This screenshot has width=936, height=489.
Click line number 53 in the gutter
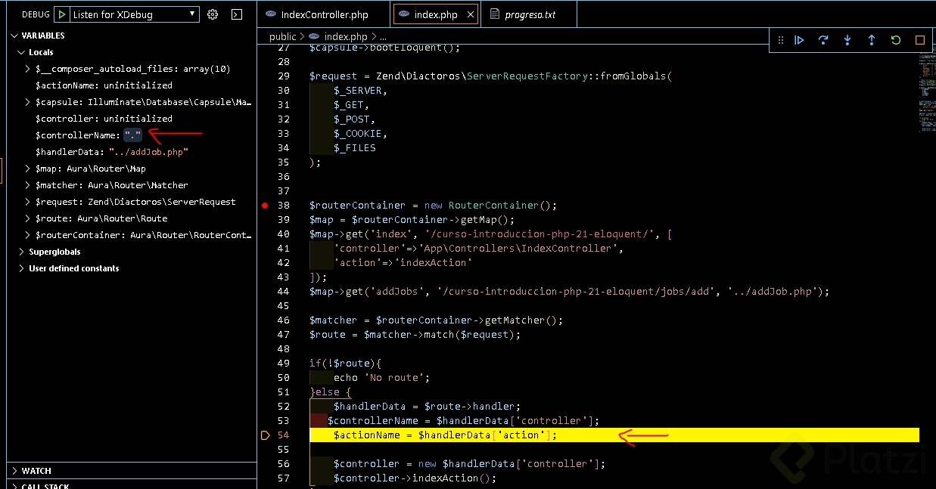[x=284, y=421]
